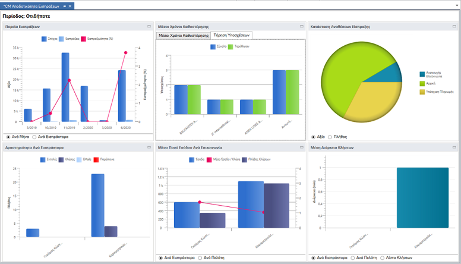Pin the CM Αποδοτικότητα Εισπράξεων tab
Image resolution: width=461 pixels, height=264 pixels.
(64, 6)
